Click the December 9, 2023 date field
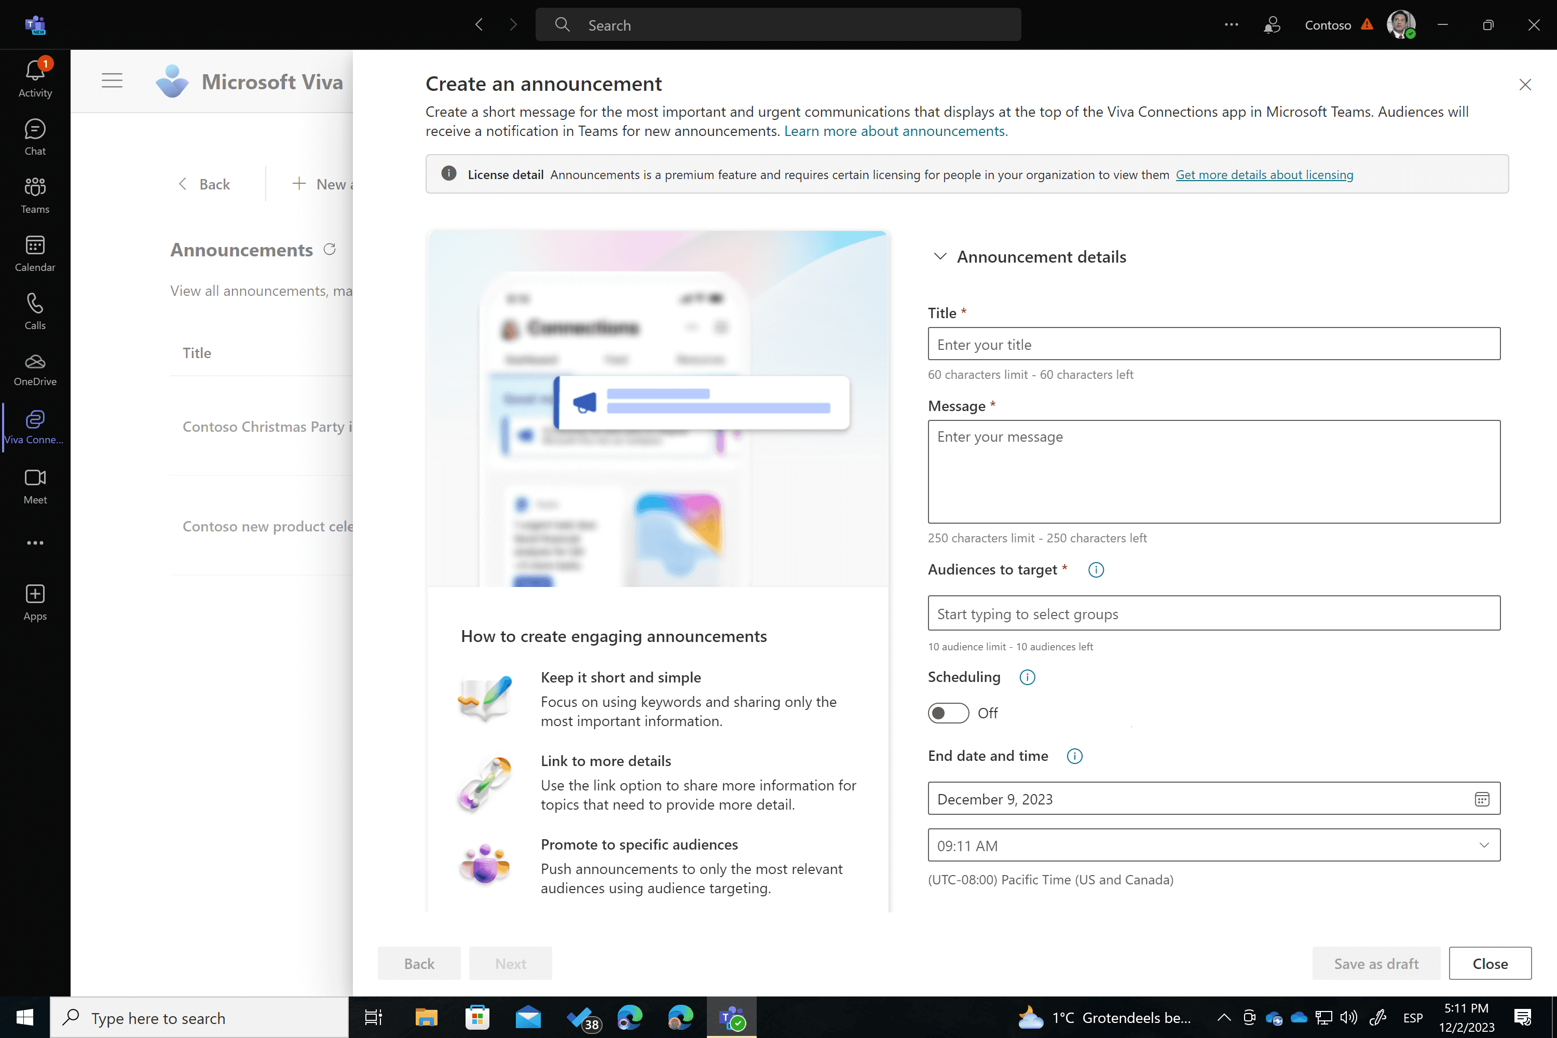 tap(1213, 798)
